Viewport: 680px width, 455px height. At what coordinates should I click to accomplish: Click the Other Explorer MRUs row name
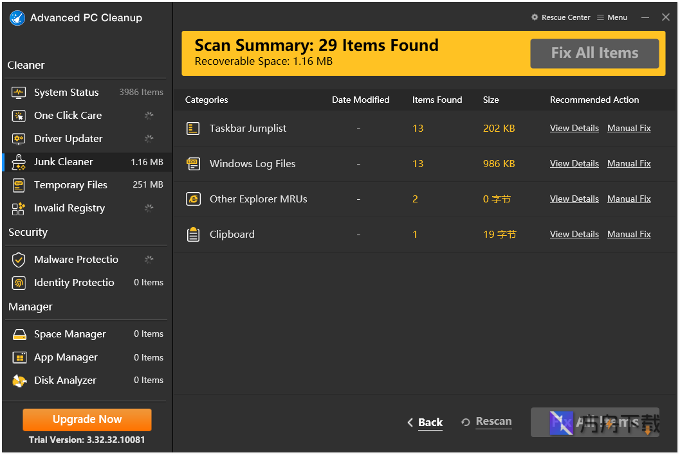(x=258, y=199)
